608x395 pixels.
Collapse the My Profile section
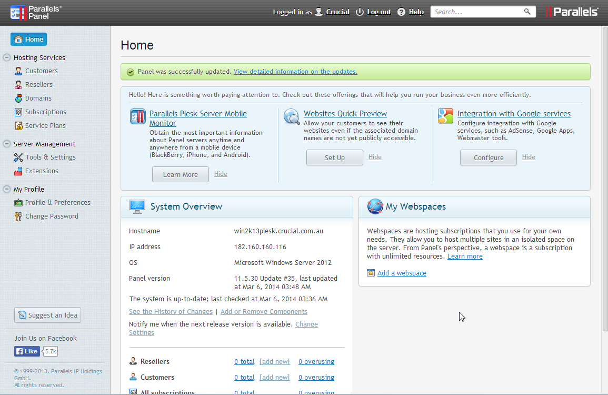pyautogui.click(x=7, y=189)
